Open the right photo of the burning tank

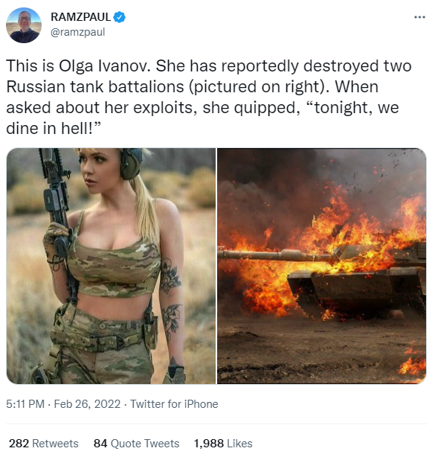[x=322, y=266]
